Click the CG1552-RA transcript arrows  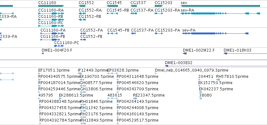pyautogui.click(x=82, y=13)
